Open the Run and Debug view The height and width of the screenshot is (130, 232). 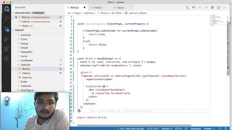[x=7, y=39]
